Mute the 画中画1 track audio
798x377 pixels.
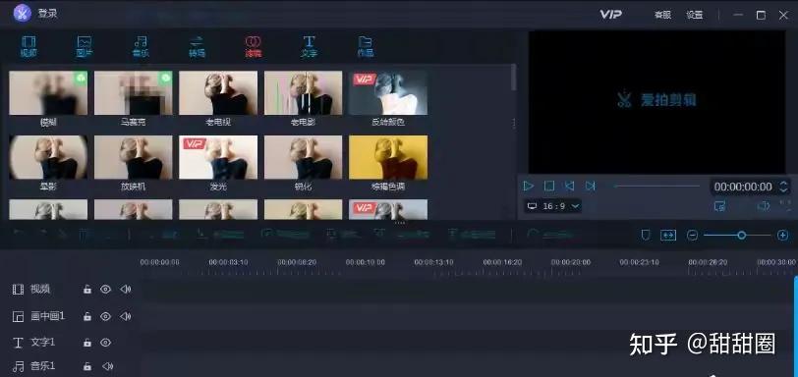click(125, 316)
